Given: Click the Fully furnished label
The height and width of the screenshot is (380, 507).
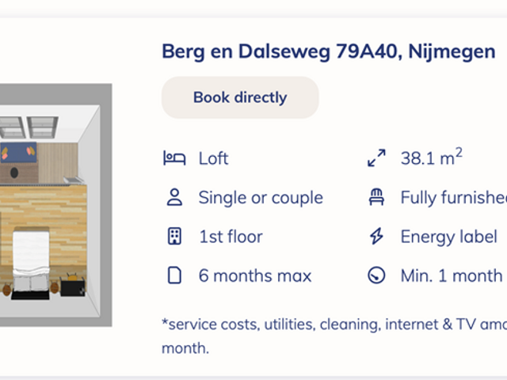Looking at the screenshot, I should 453,197.
